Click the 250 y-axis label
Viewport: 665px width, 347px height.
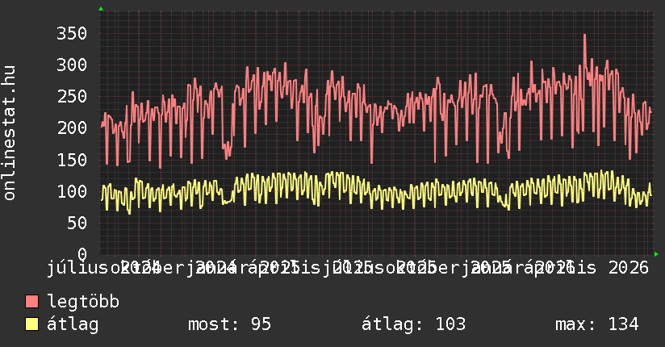[x=72, y=97]
